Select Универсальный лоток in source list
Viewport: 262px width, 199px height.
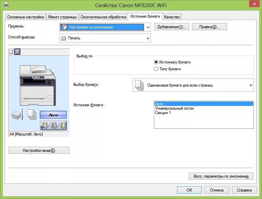coord(204,108)
